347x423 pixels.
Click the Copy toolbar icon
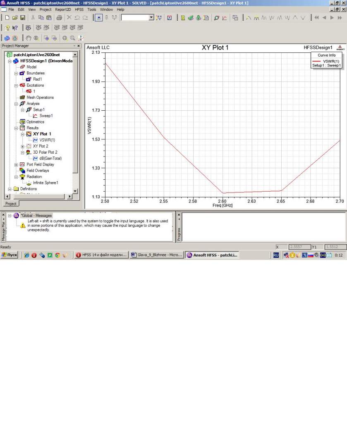(41, 17)
